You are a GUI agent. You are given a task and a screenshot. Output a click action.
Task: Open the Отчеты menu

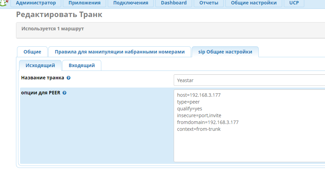tap(209, 3)
